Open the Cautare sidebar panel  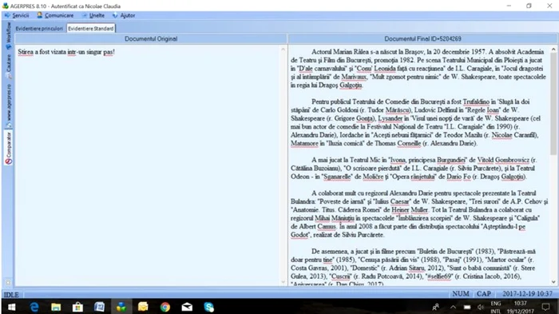(x=9, y=66)
